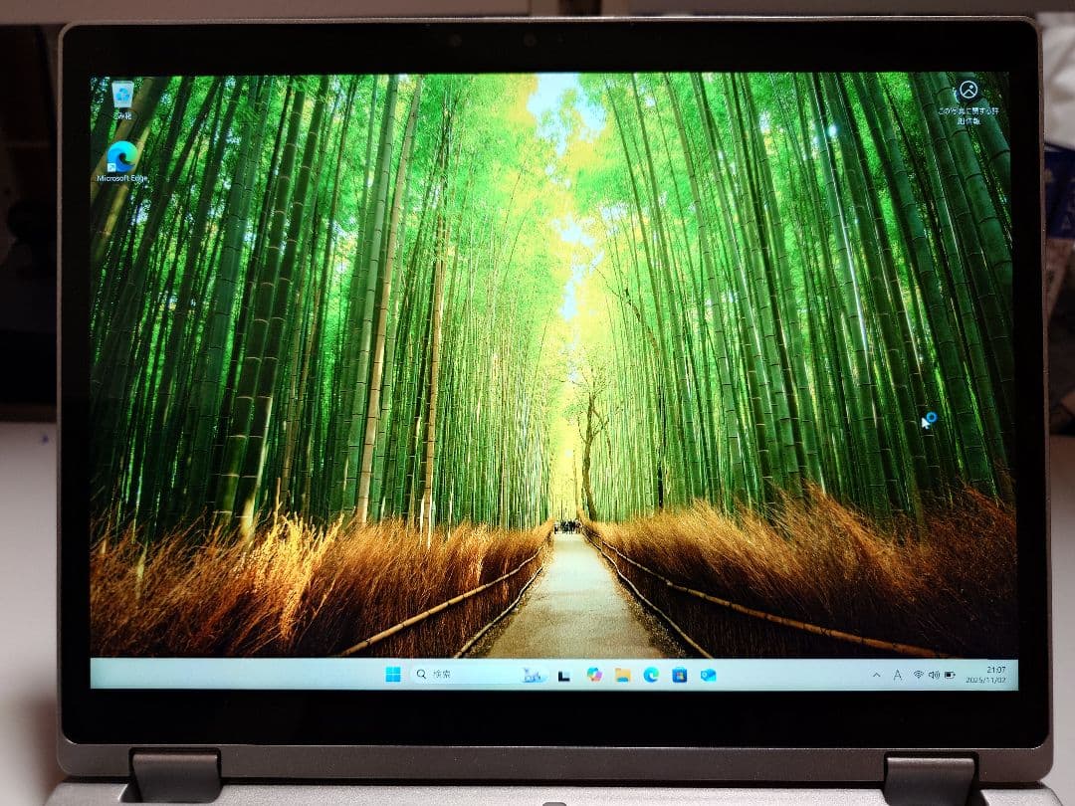Toggle the Japanese IME input mode indicator
Image resolution: width=1075 pixels, height=806 pixels.
(897, 678)
